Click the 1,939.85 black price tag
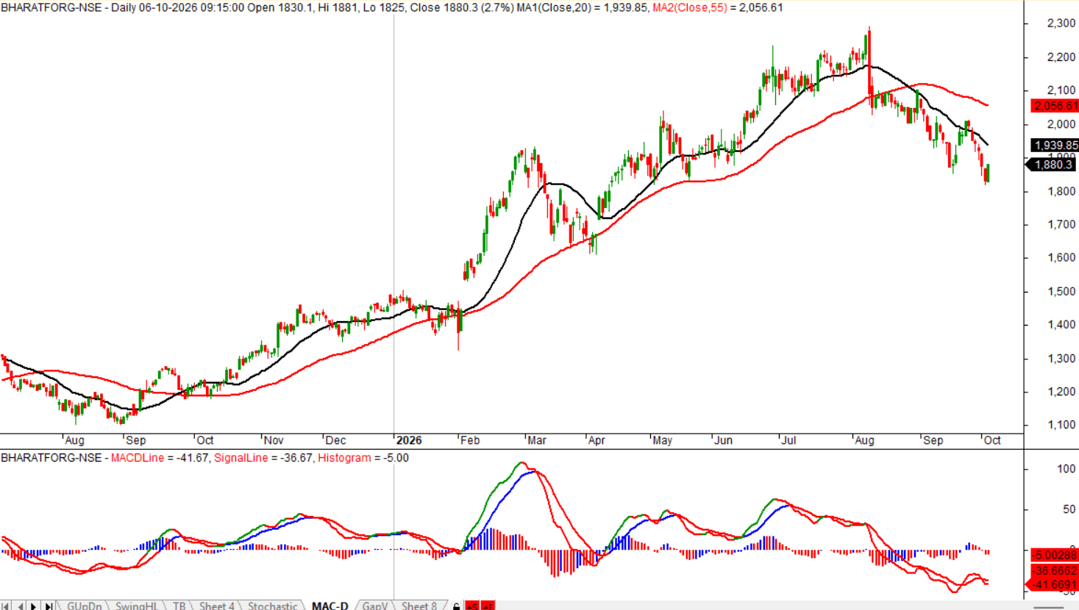This screenshot has width=1079, height=610. tap(1054, 146)
